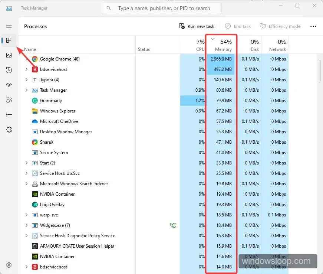Select the Secure System process name

point(54,153)
